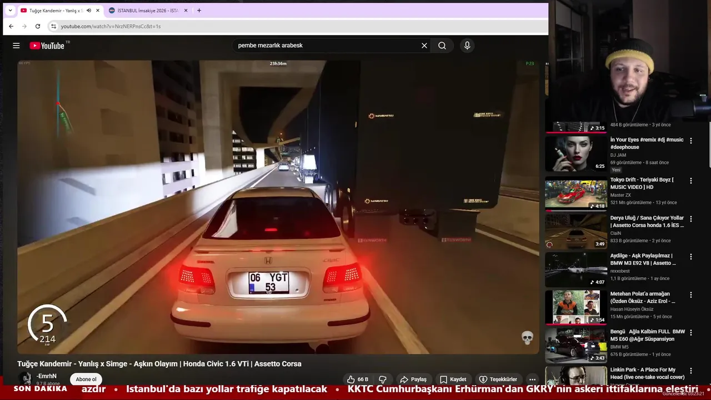This screenshot has height=400, width=711.
Task: Open options for Tokyo Drift video
Action: 691,181
